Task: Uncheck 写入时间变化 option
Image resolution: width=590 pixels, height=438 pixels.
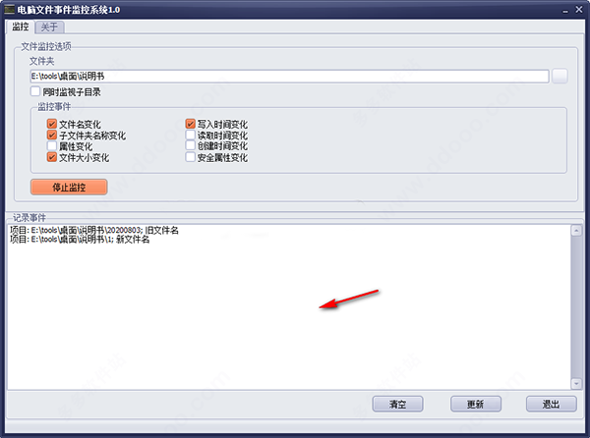Action: [191, 124]
